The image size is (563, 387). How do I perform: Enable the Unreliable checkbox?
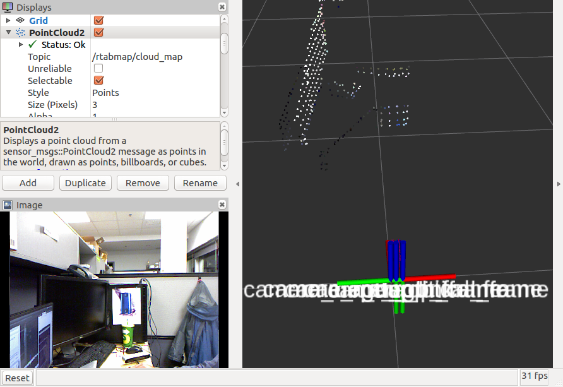(x=98, y=68)
